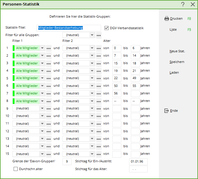198x179 pixels.
Task: Expand row 6 Filter 2 dropdown
Action: 92,86
